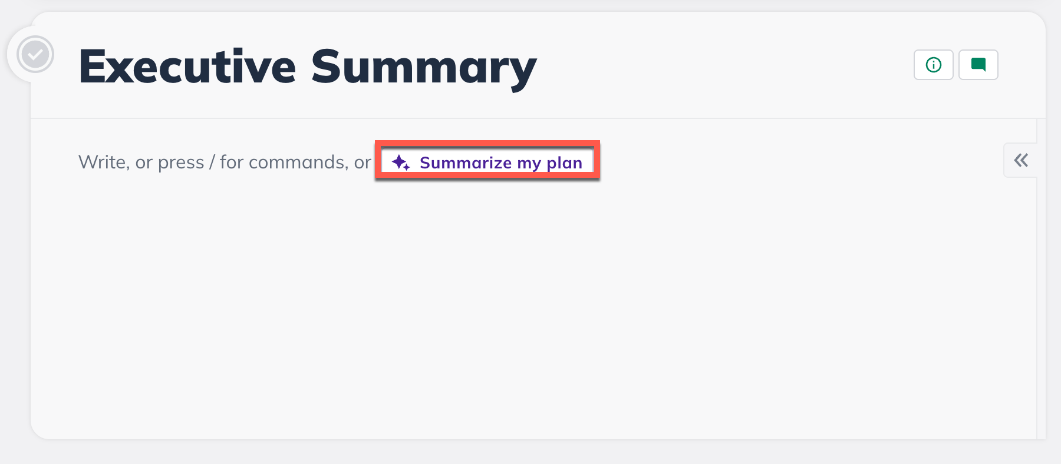Click the gray checkmark icon beside title
This screenshot has width=1061, height=464.
coord(35,55)
